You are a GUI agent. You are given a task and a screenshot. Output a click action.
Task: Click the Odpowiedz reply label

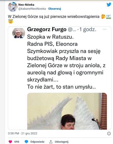pyautogui.click(x=37, y=142)
